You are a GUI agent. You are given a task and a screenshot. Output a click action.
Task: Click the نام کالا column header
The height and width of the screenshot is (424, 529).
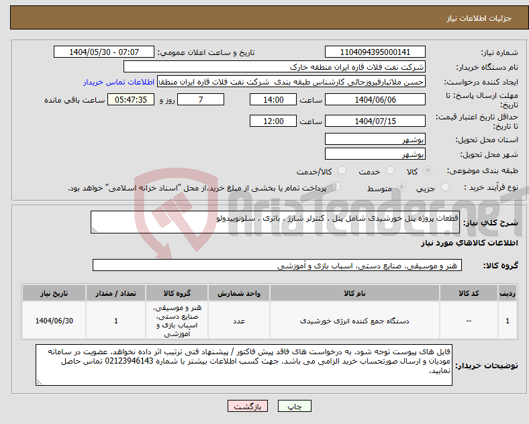pos(354,293)
